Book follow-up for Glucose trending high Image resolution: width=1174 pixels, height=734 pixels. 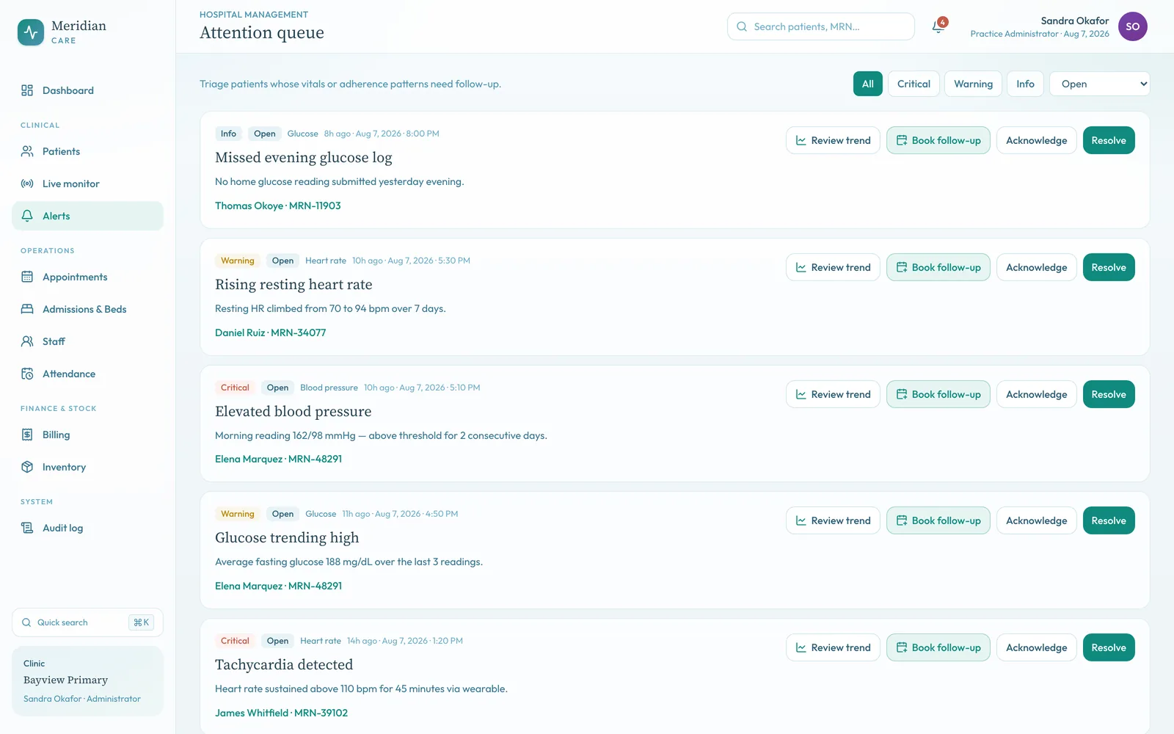click(x=938, y=520)
